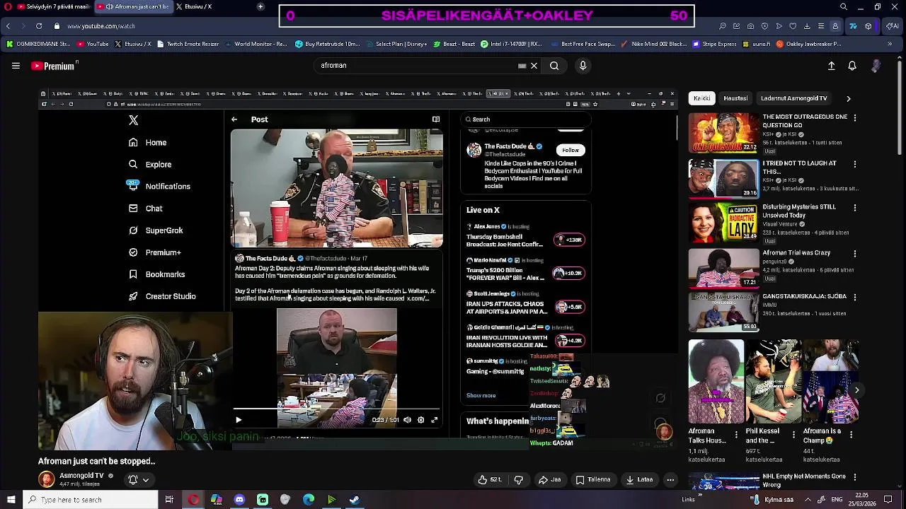Open Opera profile account icon
Image resolution: width=906 pixels, height=509 pixels.
[835, 26]
